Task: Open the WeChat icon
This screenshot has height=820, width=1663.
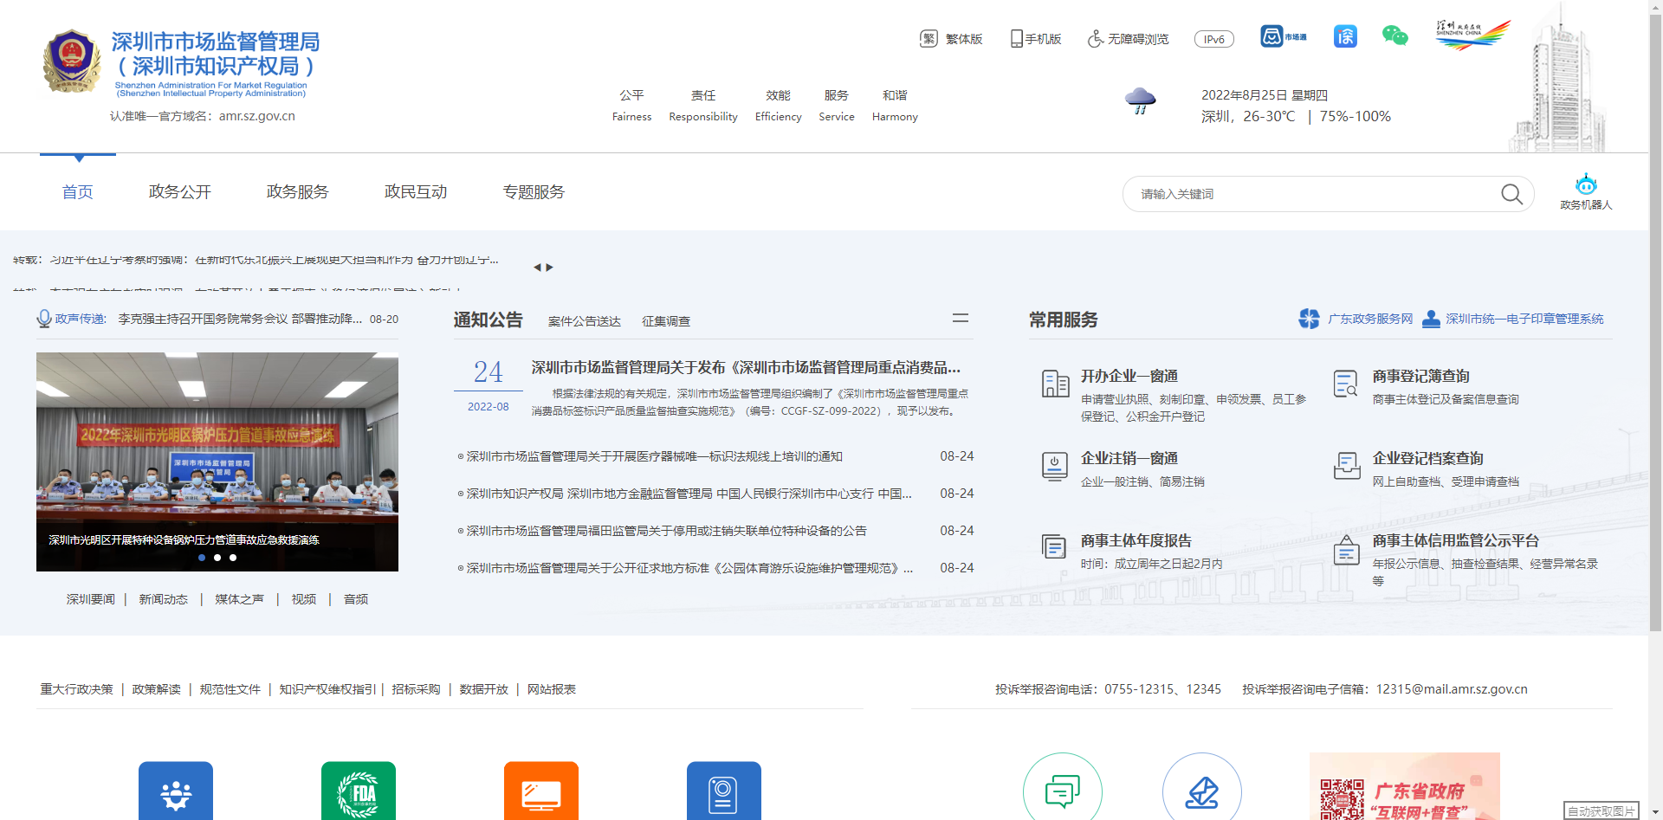Action: tap(1394, 36)
